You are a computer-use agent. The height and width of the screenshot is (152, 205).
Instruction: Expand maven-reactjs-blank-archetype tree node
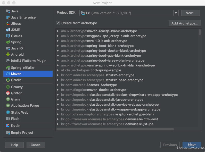point(58,31)
